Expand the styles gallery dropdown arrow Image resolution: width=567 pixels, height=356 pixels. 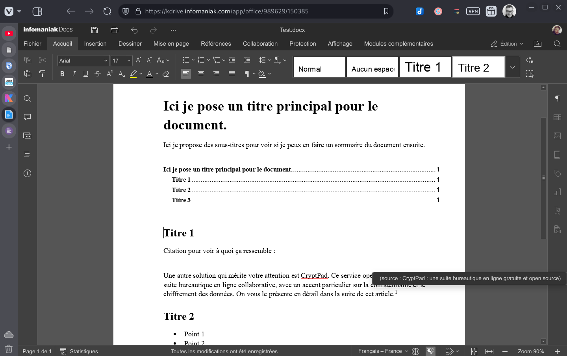click(x=512, y=67)
